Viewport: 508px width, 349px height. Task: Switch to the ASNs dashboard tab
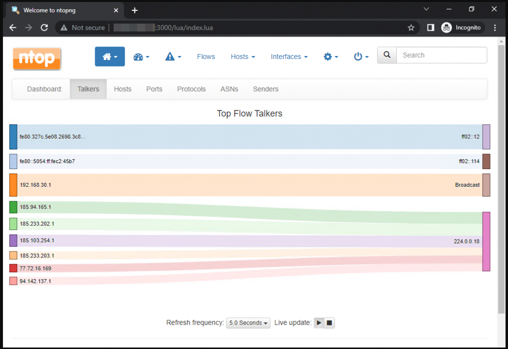point(229,89)
